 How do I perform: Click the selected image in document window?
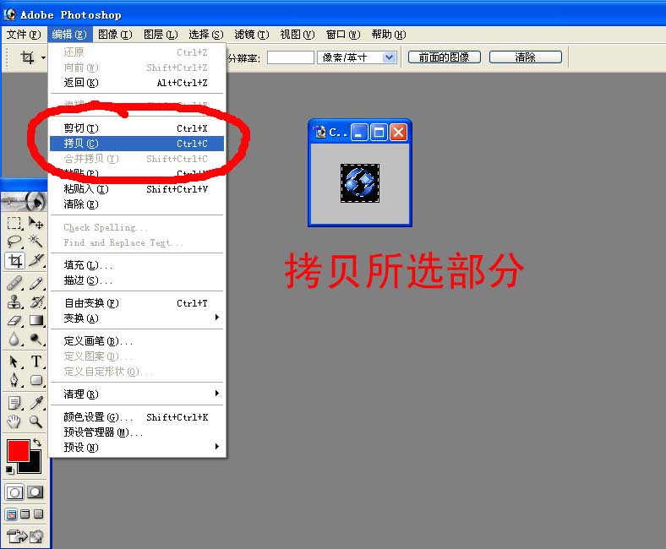360,183
